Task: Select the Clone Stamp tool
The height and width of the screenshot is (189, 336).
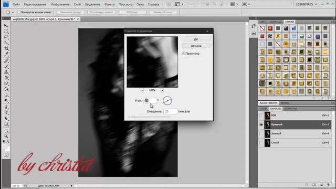Action: (6, 72)
